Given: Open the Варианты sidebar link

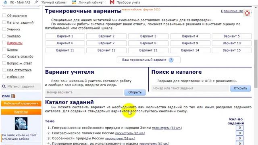Looking at the screenshot, I should (15, 43).
